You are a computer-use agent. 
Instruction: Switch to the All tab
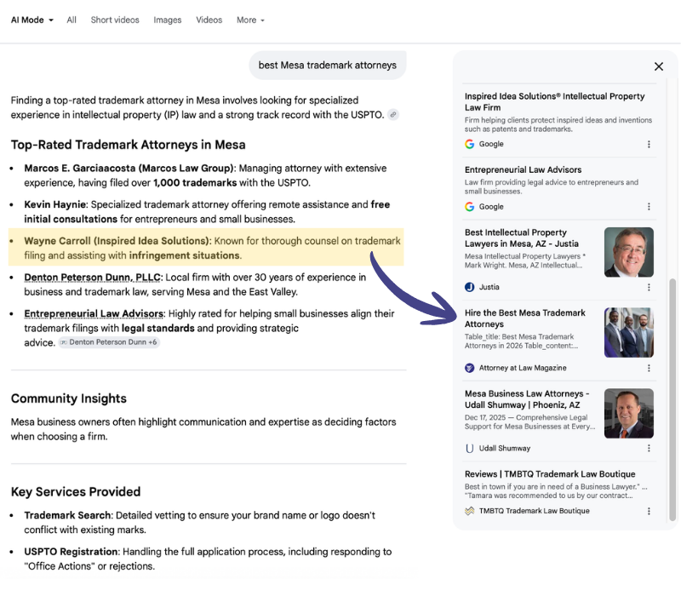(x=72, y=20)
